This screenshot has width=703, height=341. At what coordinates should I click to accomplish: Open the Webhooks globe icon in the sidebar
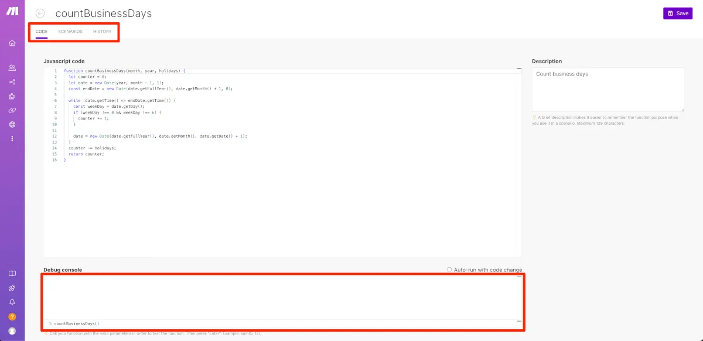click(12, 124)
